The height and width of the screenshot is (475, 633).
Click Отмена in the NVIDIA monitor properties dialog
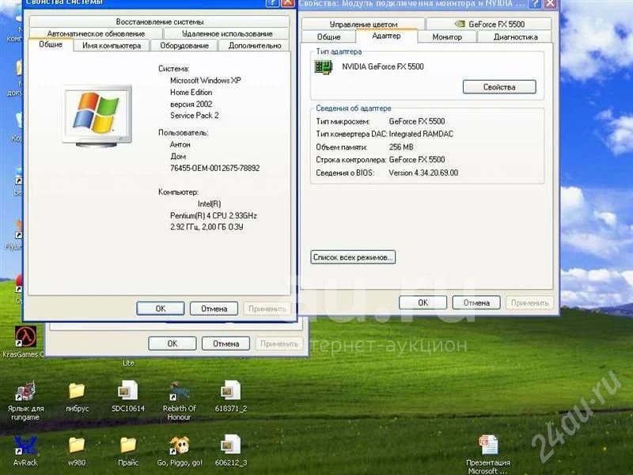coord(476,302)
